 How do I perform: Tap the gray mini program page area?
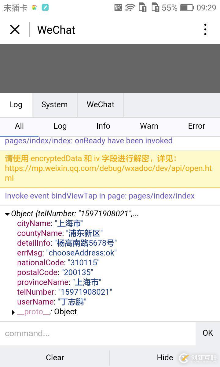click(x=110, y=69)
